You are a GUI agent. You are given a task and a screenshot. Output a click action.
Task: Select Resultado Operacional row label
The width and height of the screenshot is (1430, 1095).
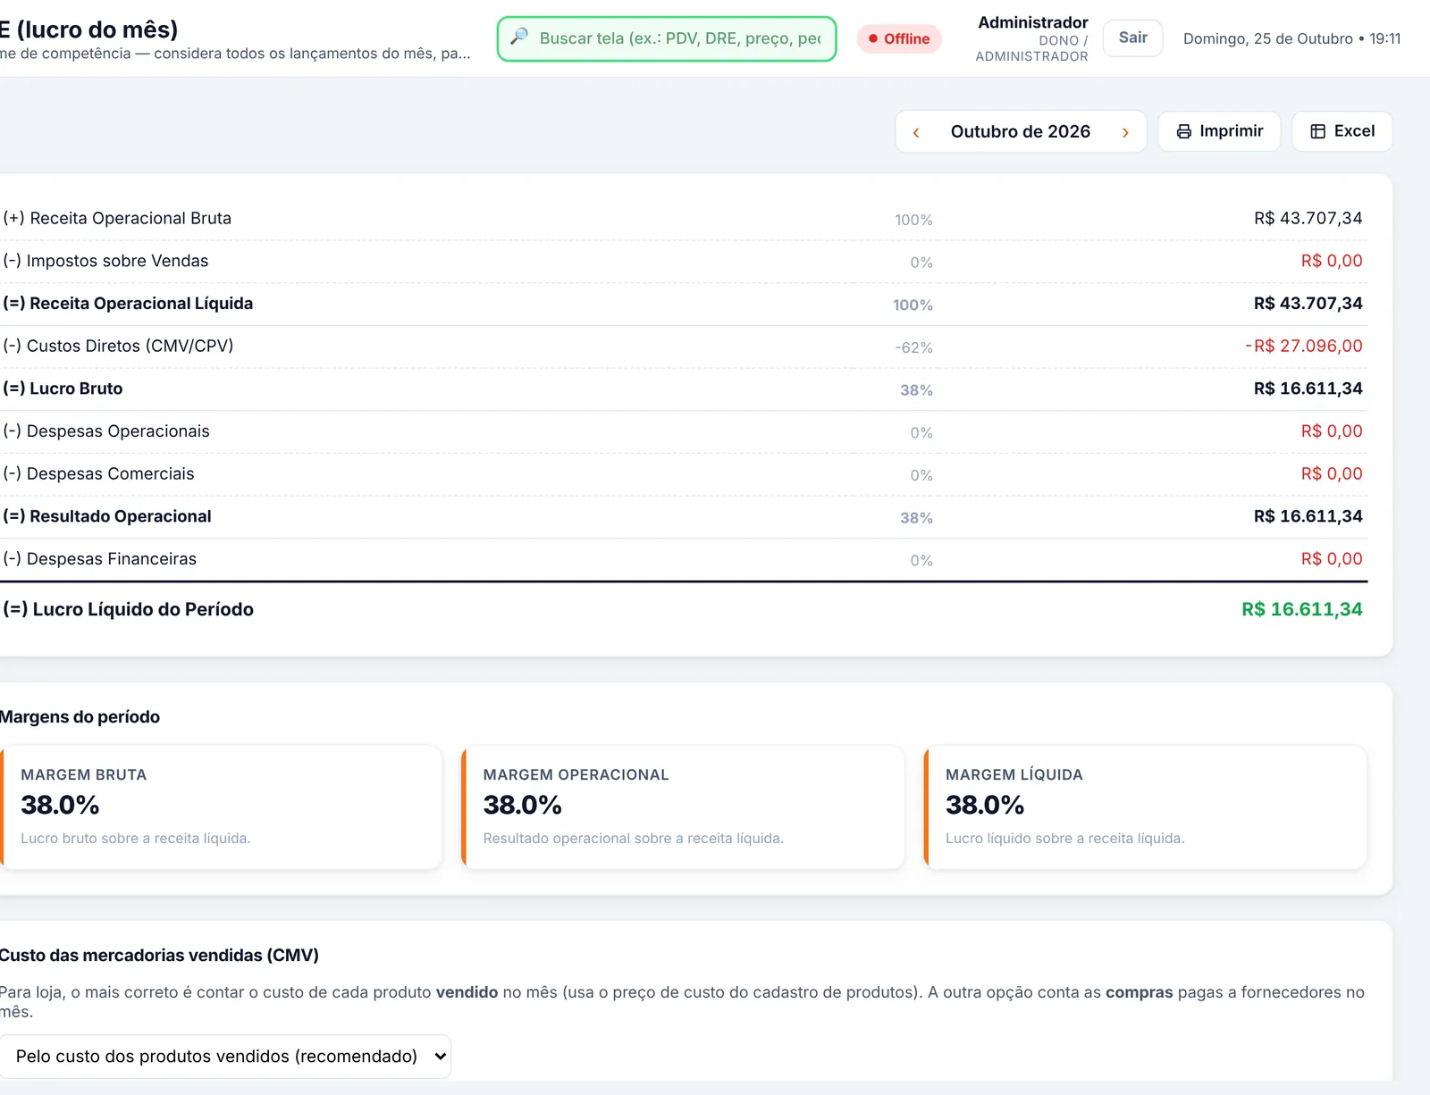(x=107, y=516)
